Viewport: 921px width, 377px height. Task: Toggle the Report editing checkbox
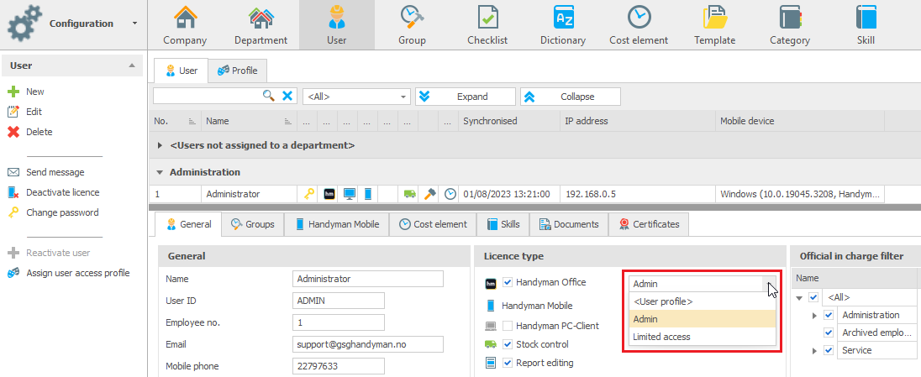pyautogui.click(x=508, y=363)
